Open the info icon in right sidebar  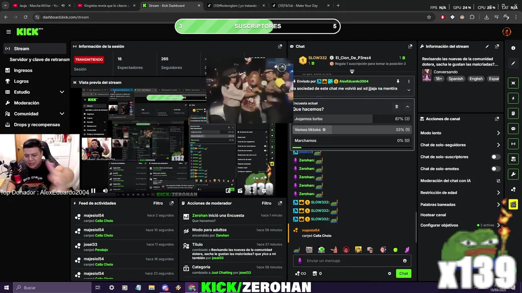click(x=513, y=48)
